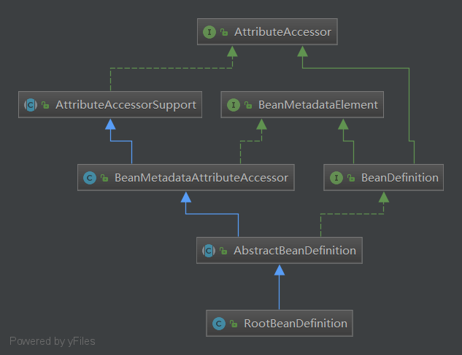The image size is (462, 355).
Task: Select the AbstractBeanDefinition node label
Action: (294, 251)
